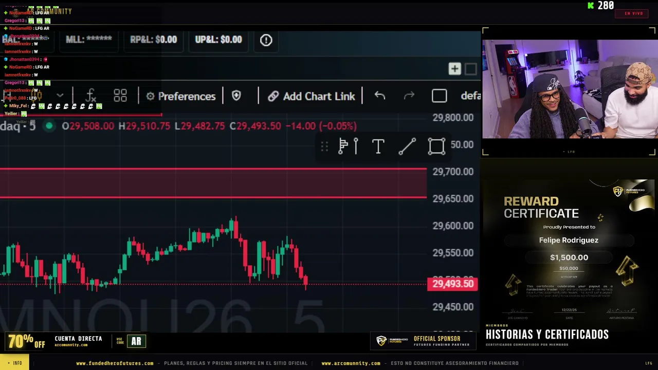This screenshot has height=370, width=658.
Task: Click the current price label 29,493.50
Action: point(452,284)
